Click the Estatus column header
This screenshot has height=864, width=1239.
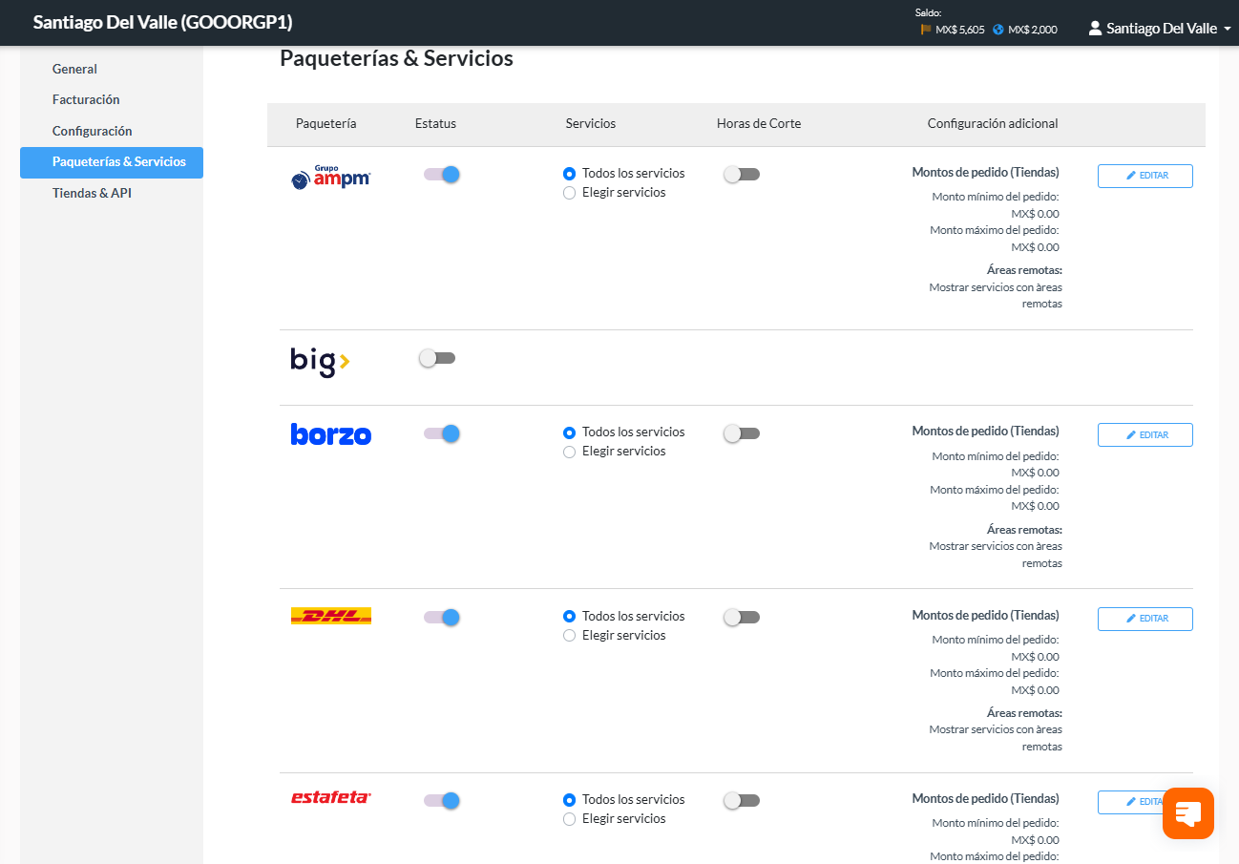[435, 124]
